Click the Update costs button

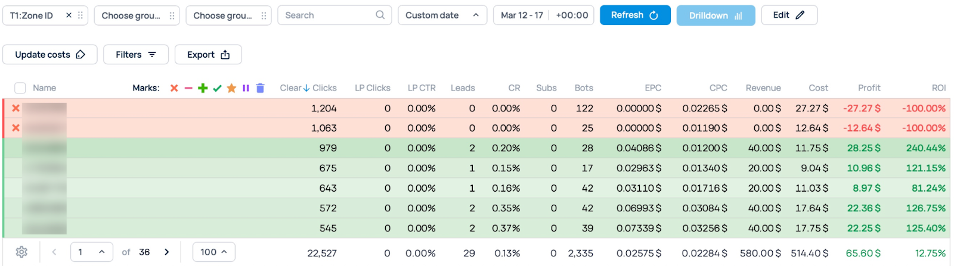(x=49, y=55)
